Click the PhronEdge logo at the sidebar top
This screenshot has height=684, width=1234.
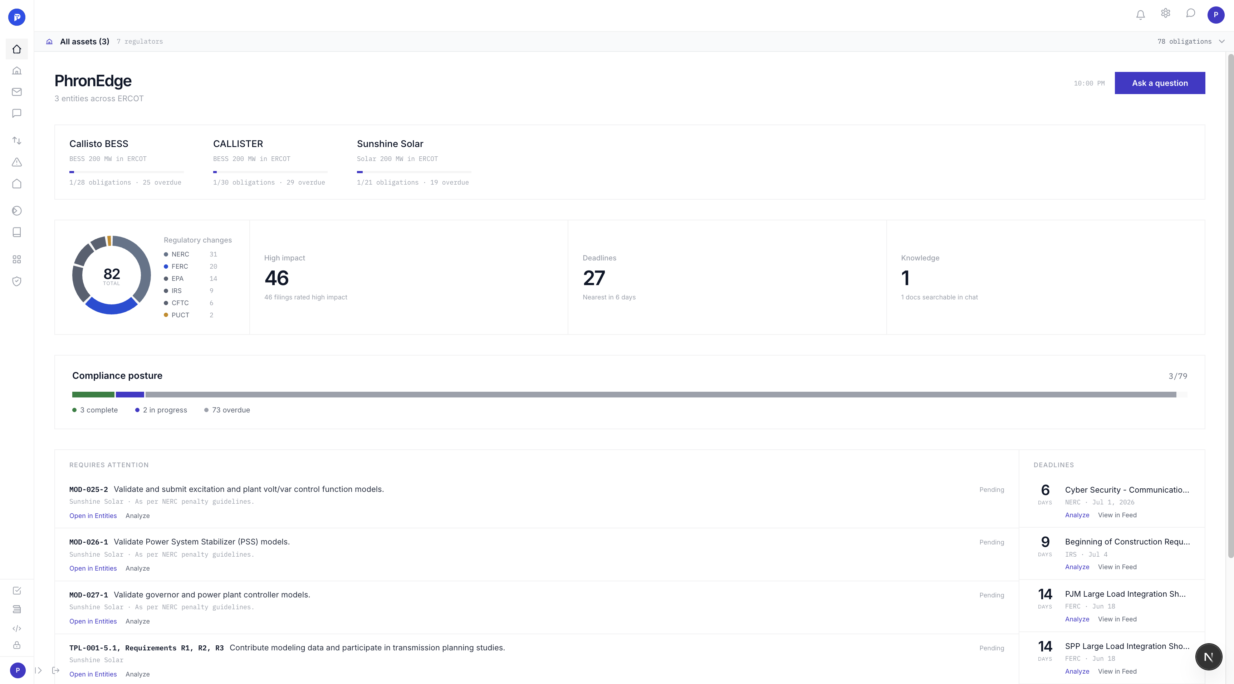(17, 17)
